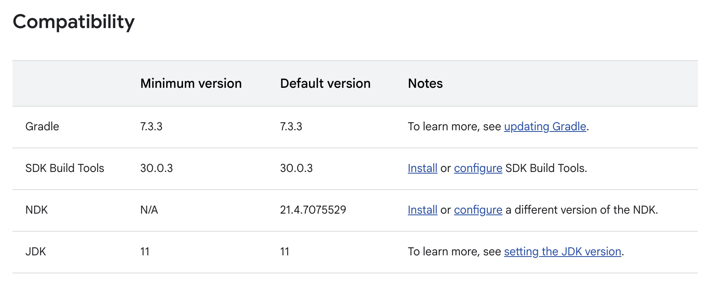The image size is (712, 283).
Task: Click SDK Build Tools default version 30.0.3
Action: [x=296, y=168]
